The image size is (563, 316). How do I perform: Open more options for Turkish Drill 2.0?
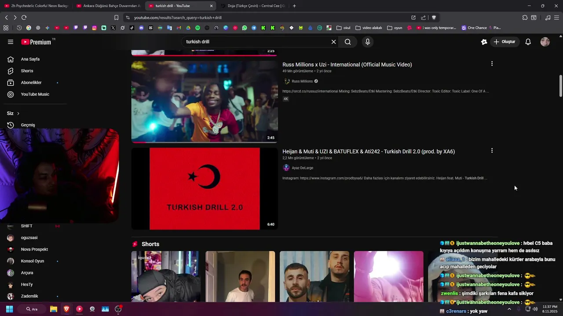coord(492,151)
